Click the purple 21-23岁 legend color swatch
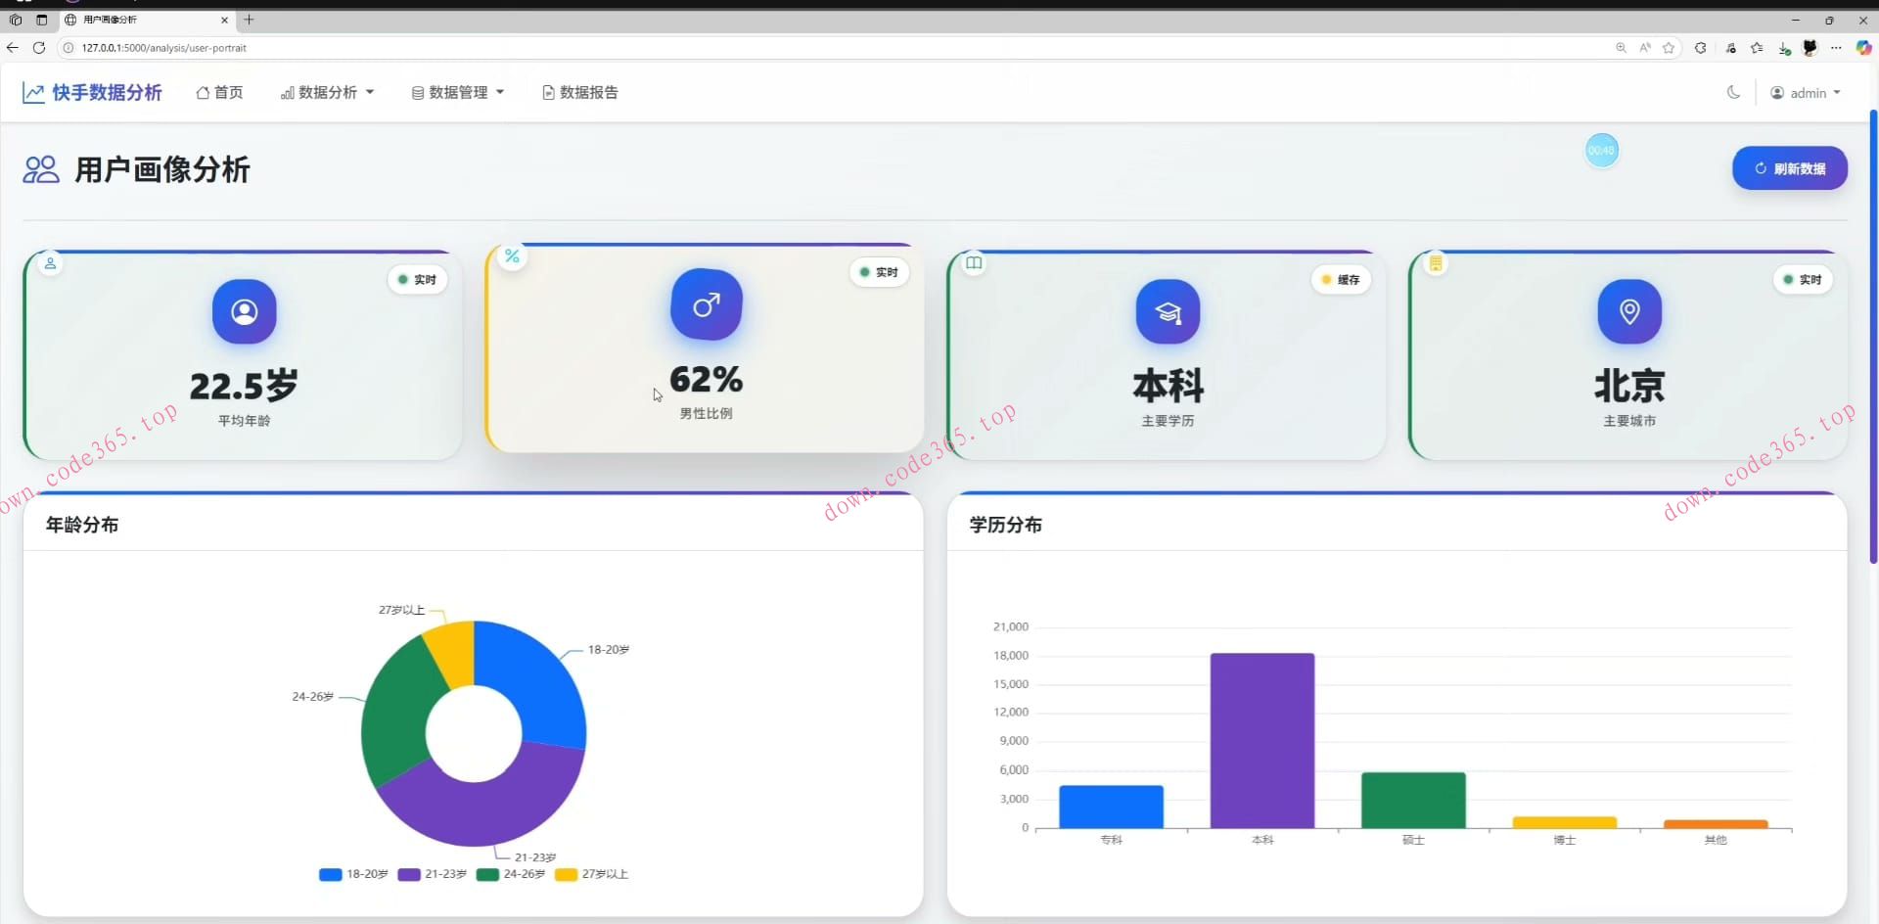The height and width of the screenshot is (924, 1879). tap(409, 874)
